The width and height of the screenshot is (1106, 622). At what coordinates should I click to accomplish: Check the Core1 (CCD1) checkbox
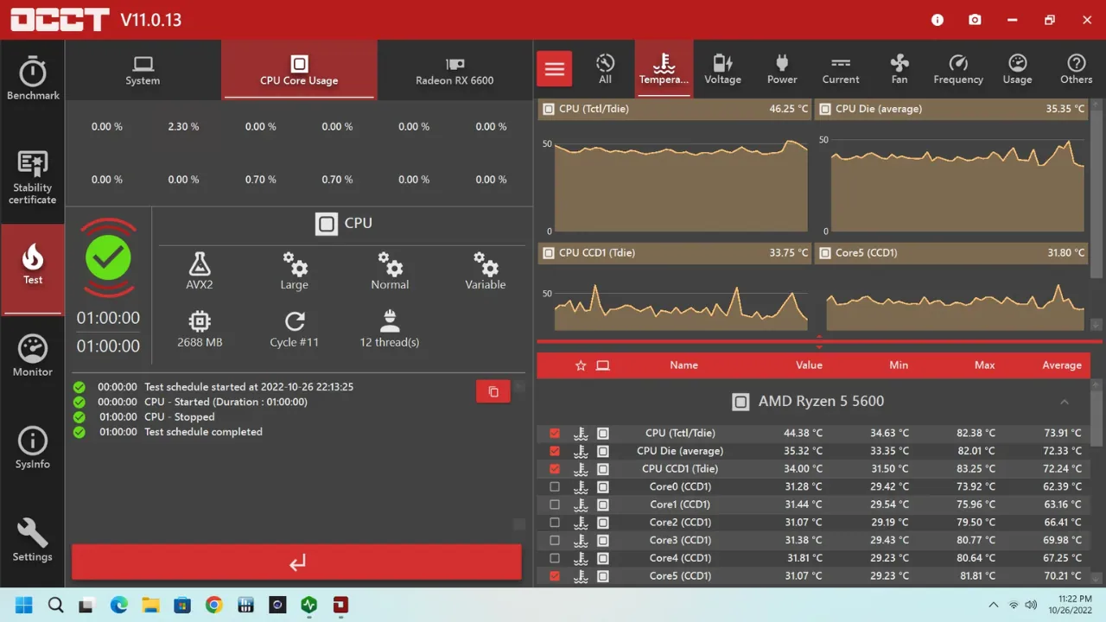555,505
